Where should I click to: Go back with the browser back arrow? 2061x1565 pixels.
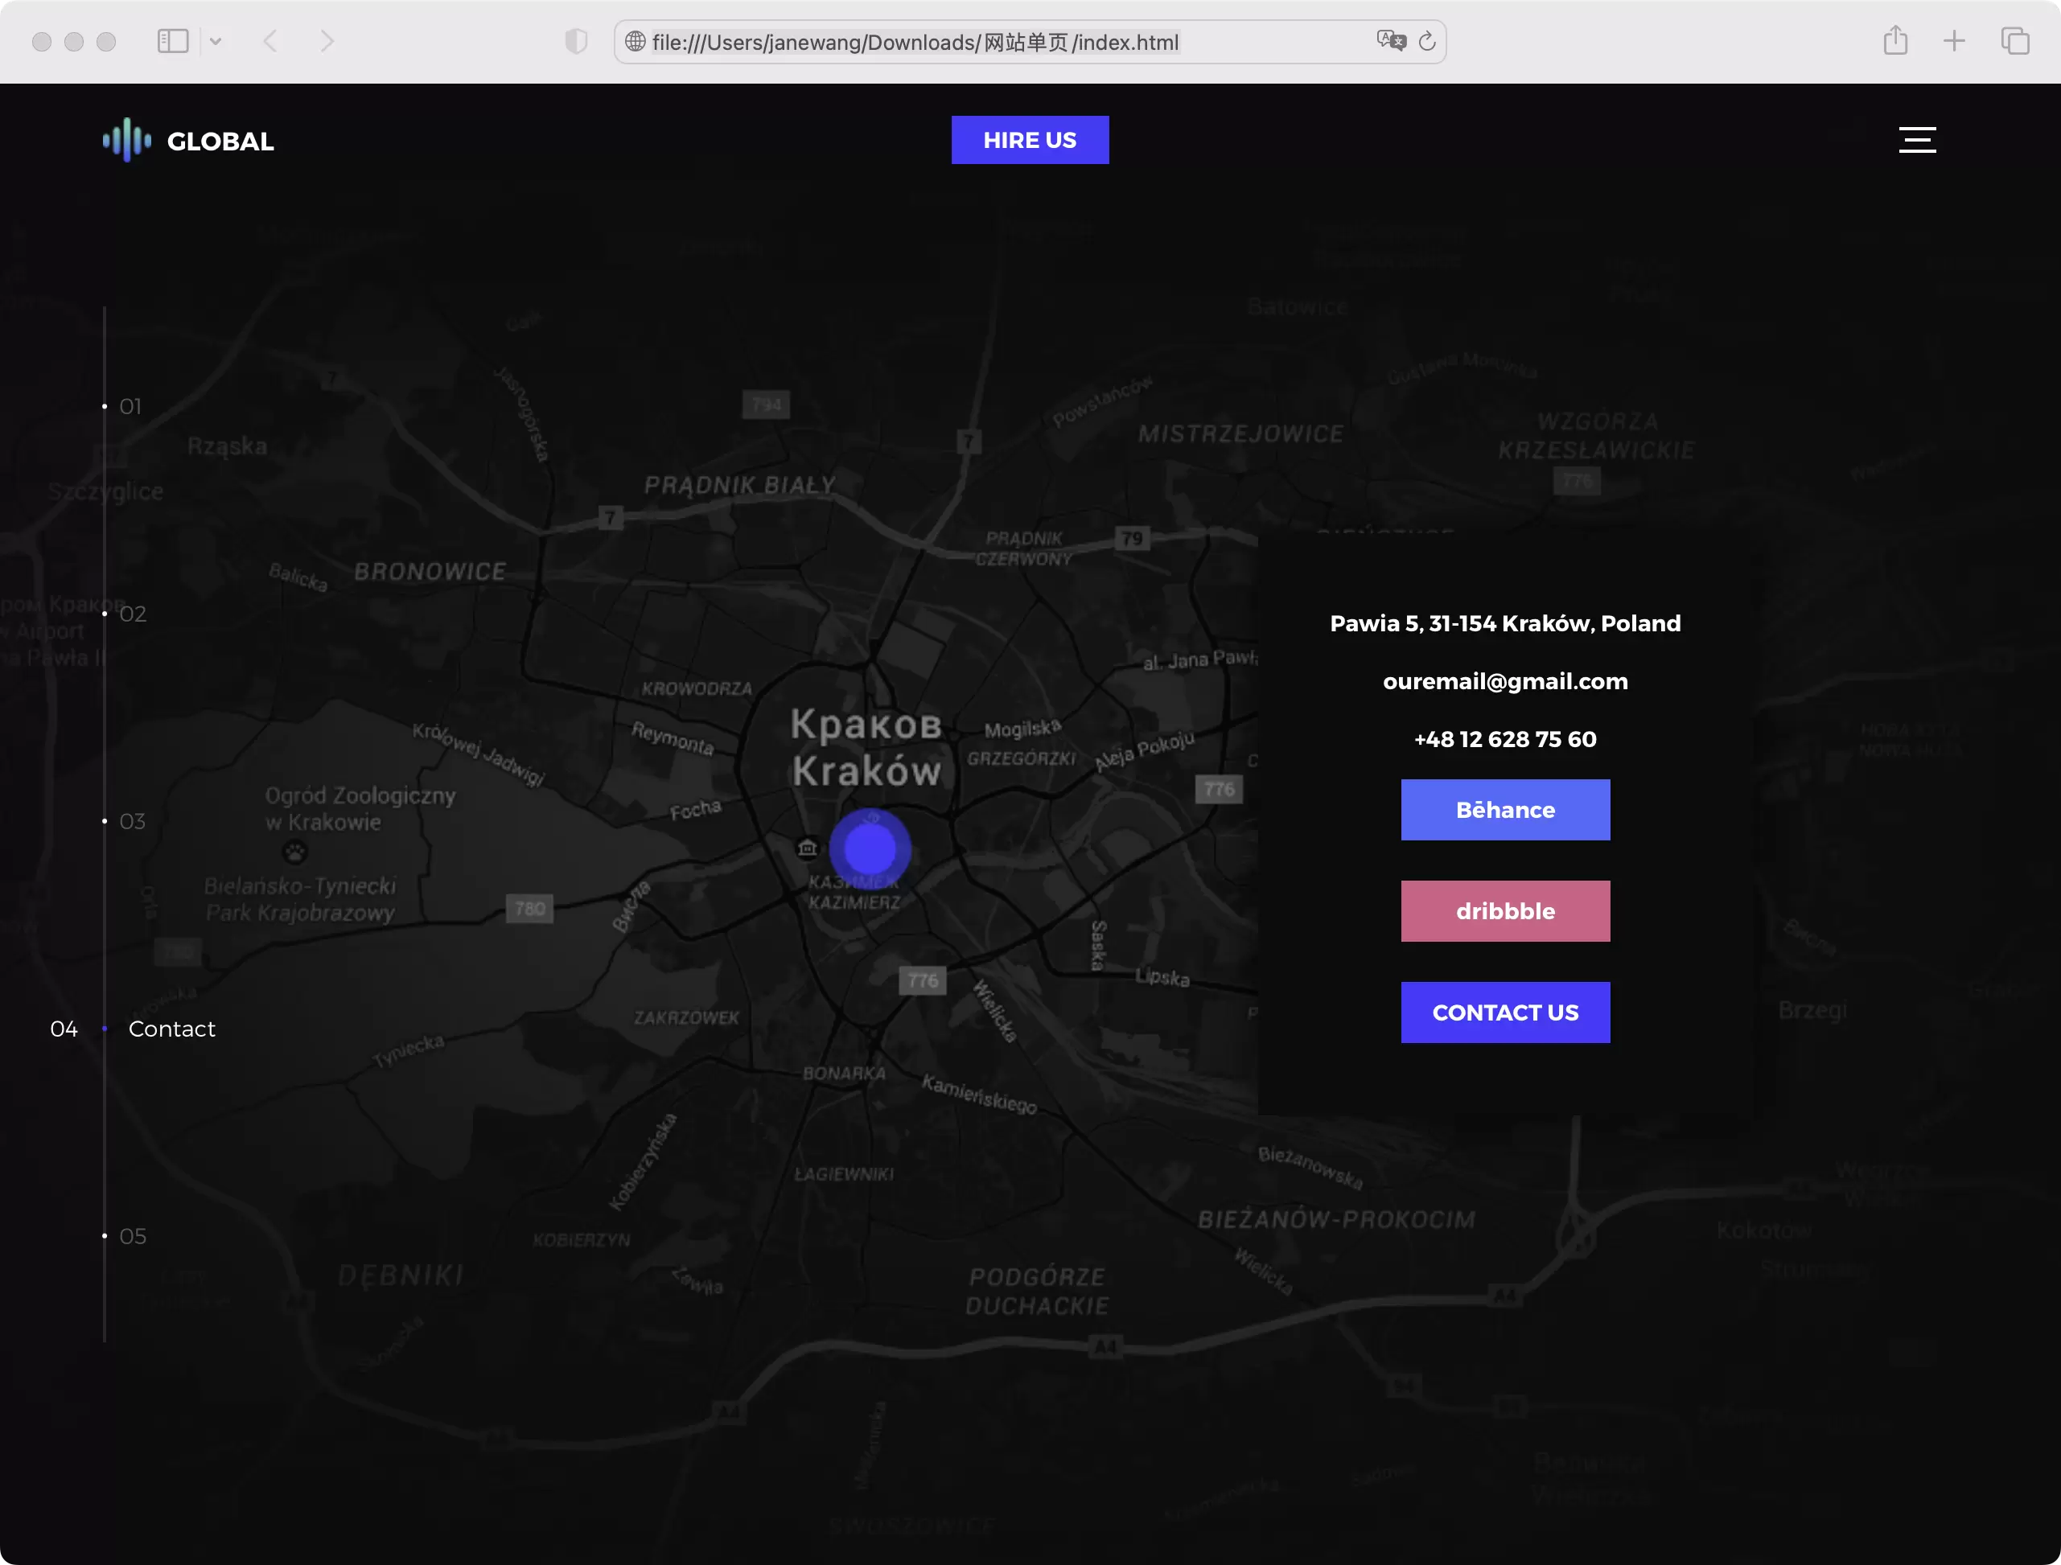pyautogui.click(x=270, y=41)
